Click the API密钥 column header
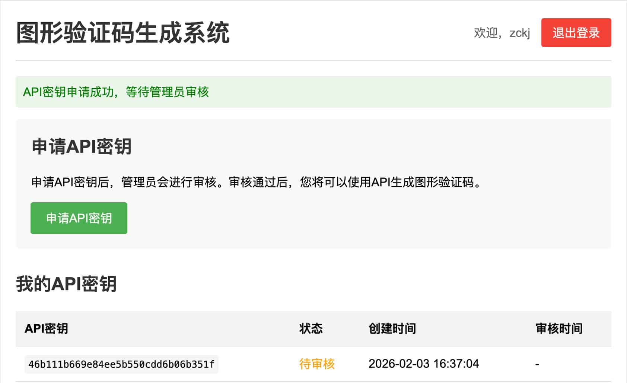The height and width of the screenshot is (383, 627). [x=46, y=328]
